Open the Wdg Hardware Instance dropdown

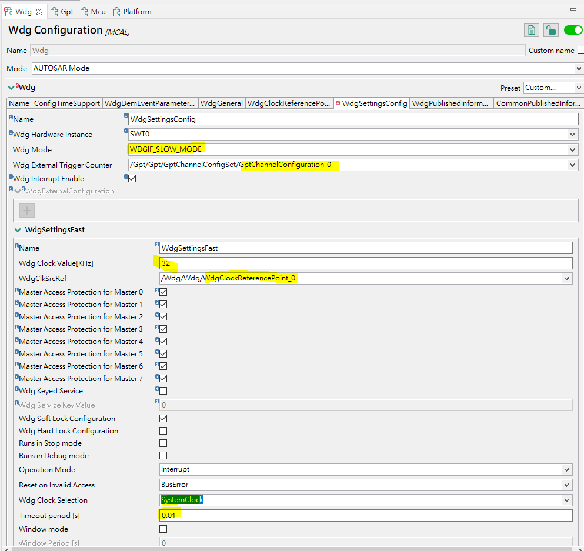[572, 135]
